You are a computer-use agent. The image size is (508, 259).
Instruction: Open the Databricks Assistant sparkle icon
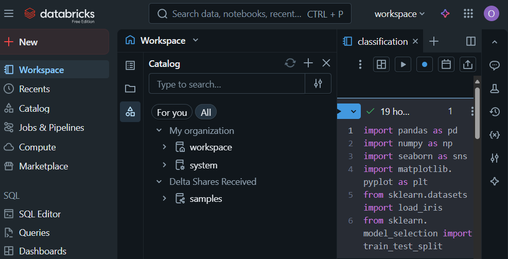point(445,13)
